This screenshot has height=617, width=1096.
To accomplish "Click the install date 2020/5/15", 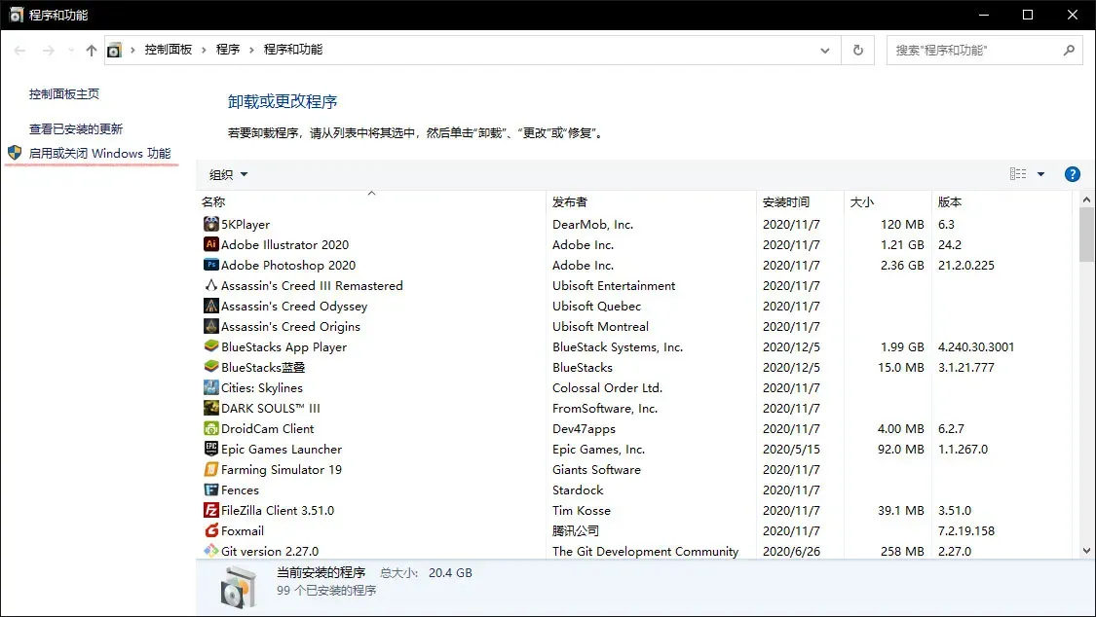I will (791, 449).
